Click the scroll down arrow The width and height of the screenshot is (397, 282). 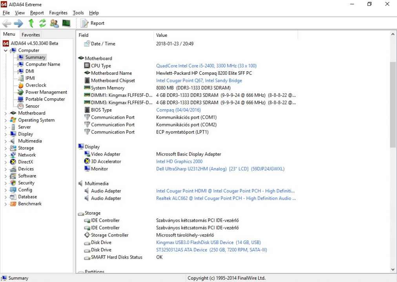click(x=393, y=269)
